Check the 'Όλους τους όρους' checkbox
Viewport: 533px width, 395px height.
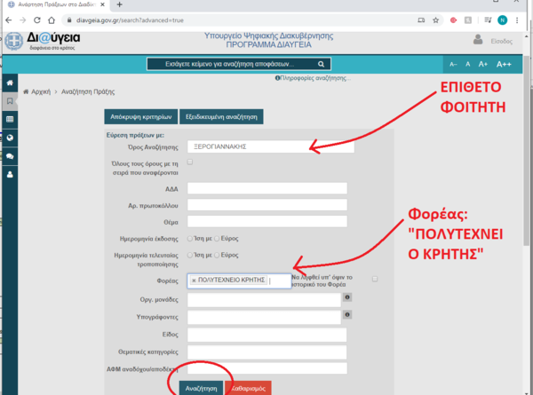click(x=189, y=162)
